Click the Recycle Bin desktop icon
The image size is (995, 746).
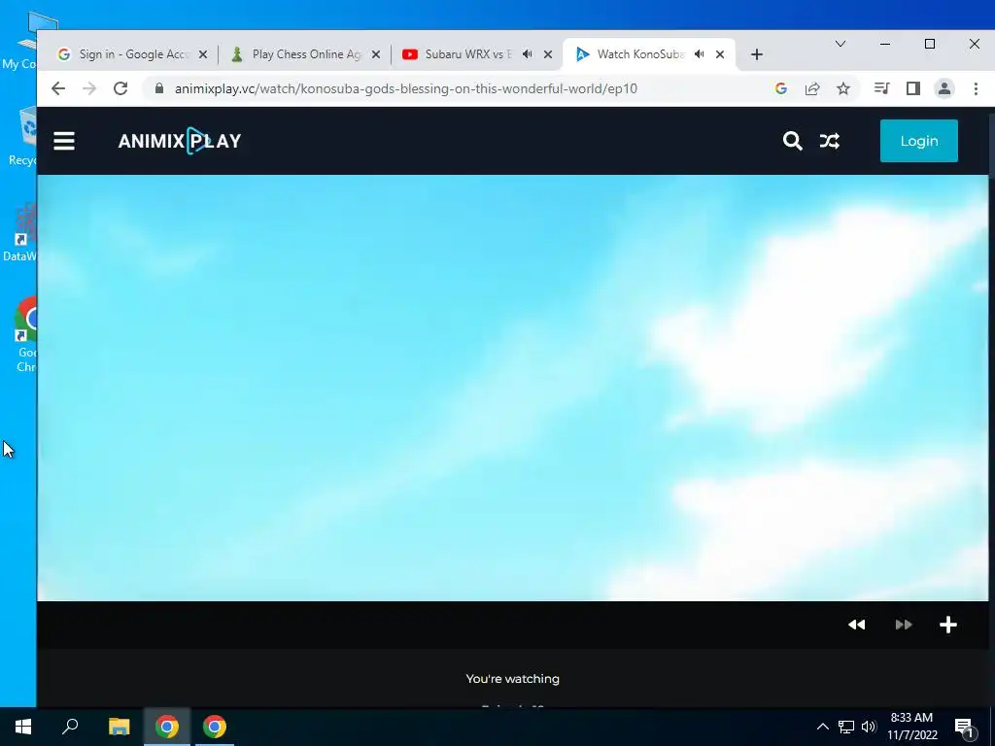tap(22, 135)
